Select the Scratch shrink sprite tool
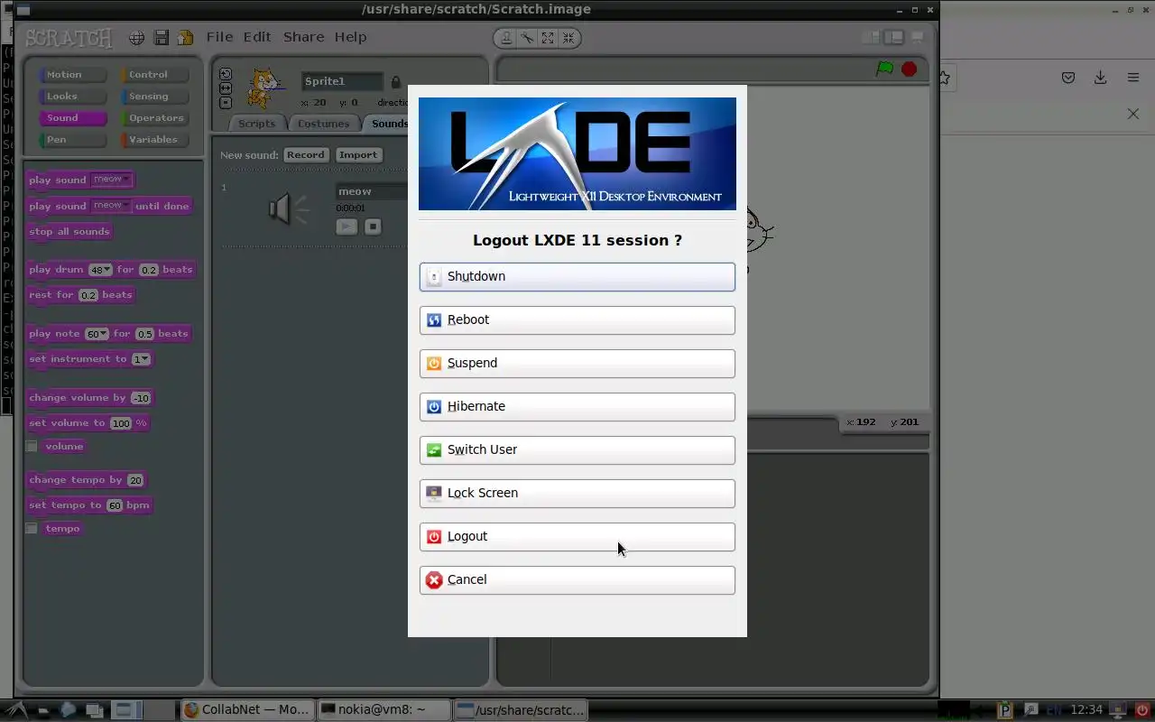The height and width of the screenshot is (722, 1155). click(568, 38)
